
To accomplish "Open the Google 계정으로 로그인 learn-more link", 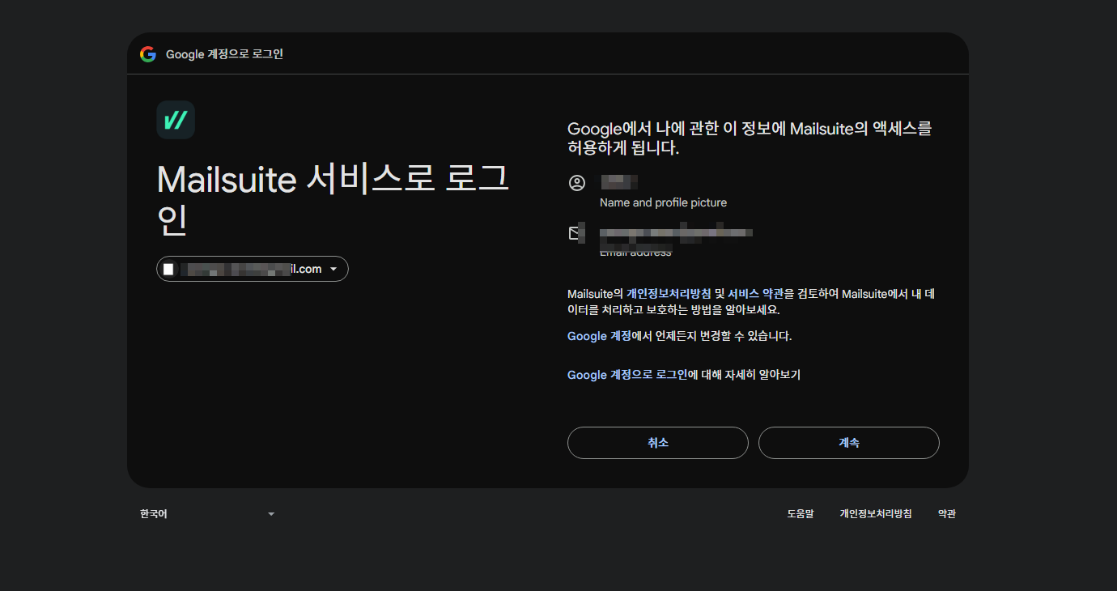I will [627, 375].
